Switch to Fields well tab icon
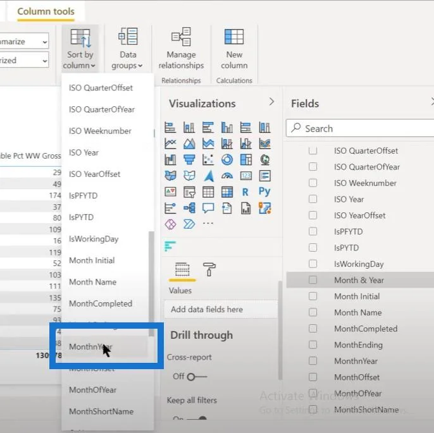 pyautogui.click(x=182, y=269)
